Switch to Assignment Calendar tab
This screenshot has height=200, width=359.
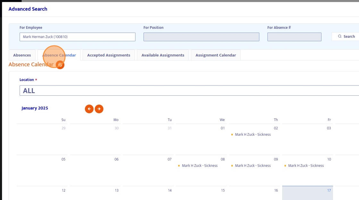(x=216, y=55)
